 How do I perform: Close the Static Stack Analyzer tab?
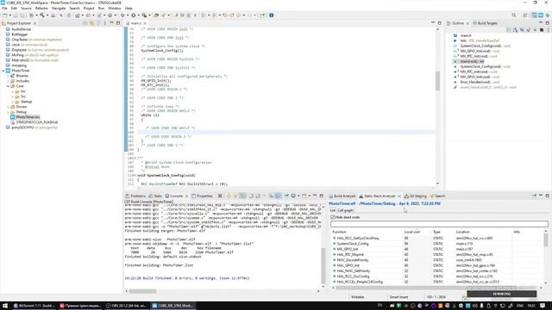point(399,195)
